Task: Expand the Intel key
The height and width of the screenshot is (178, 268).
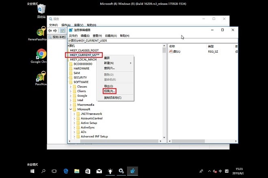Action: [x=71, y=100]
